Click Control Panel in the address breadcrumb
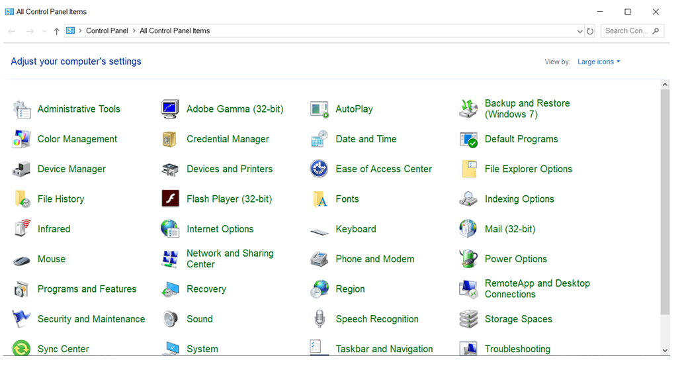Screen dimensions: 682x368 [107, 31]
